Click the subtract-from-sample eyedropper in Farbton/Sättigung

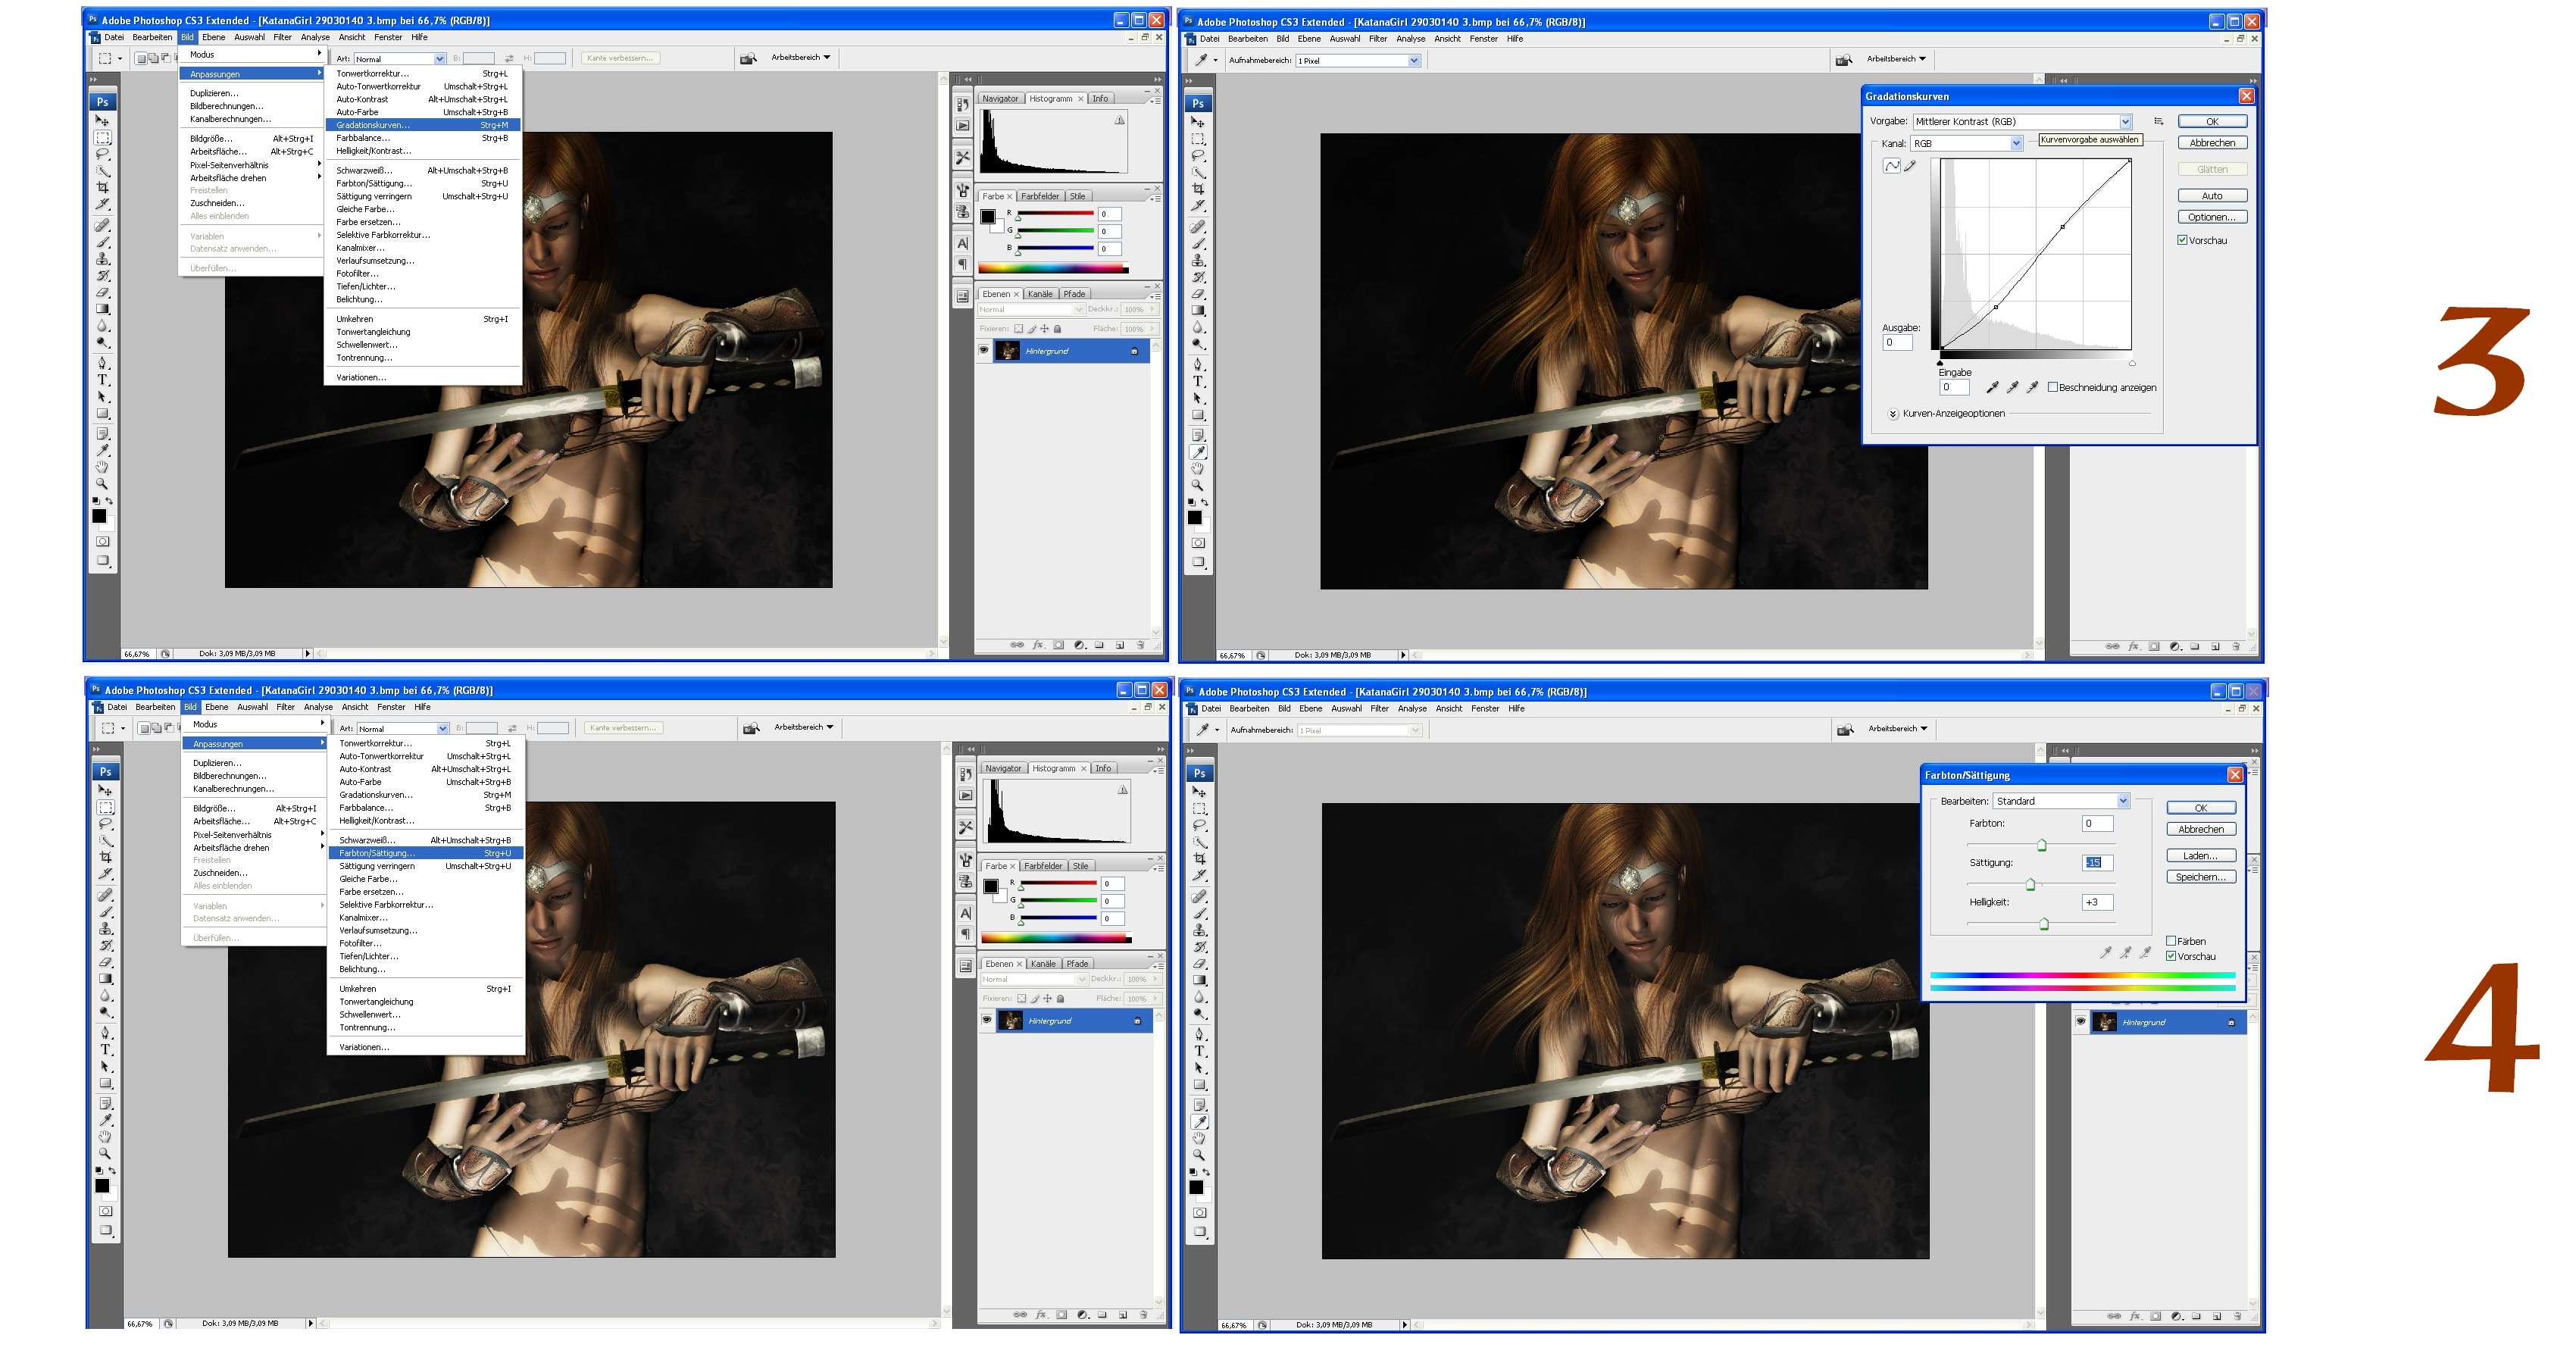click(2145, 953)
